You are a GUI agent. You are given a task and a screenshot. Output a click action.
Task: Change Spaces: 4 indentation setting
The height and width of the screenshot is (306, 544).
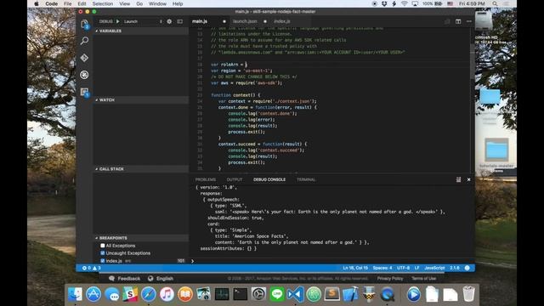coord(382,268)
